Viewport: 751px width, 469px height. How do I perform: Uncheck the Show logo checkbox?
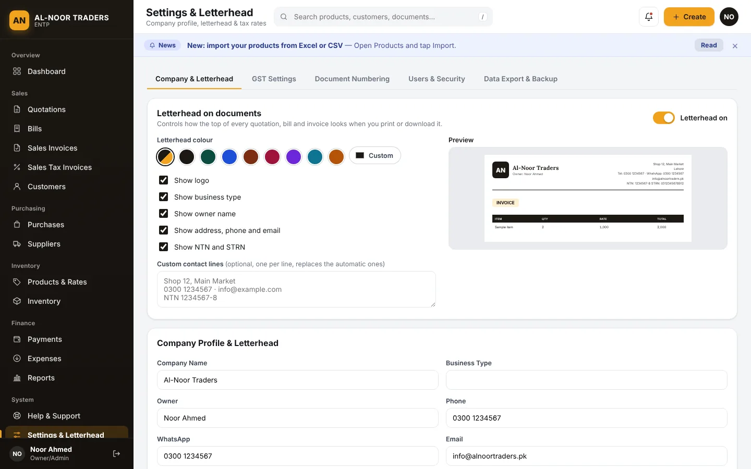[x=163, y=180]
